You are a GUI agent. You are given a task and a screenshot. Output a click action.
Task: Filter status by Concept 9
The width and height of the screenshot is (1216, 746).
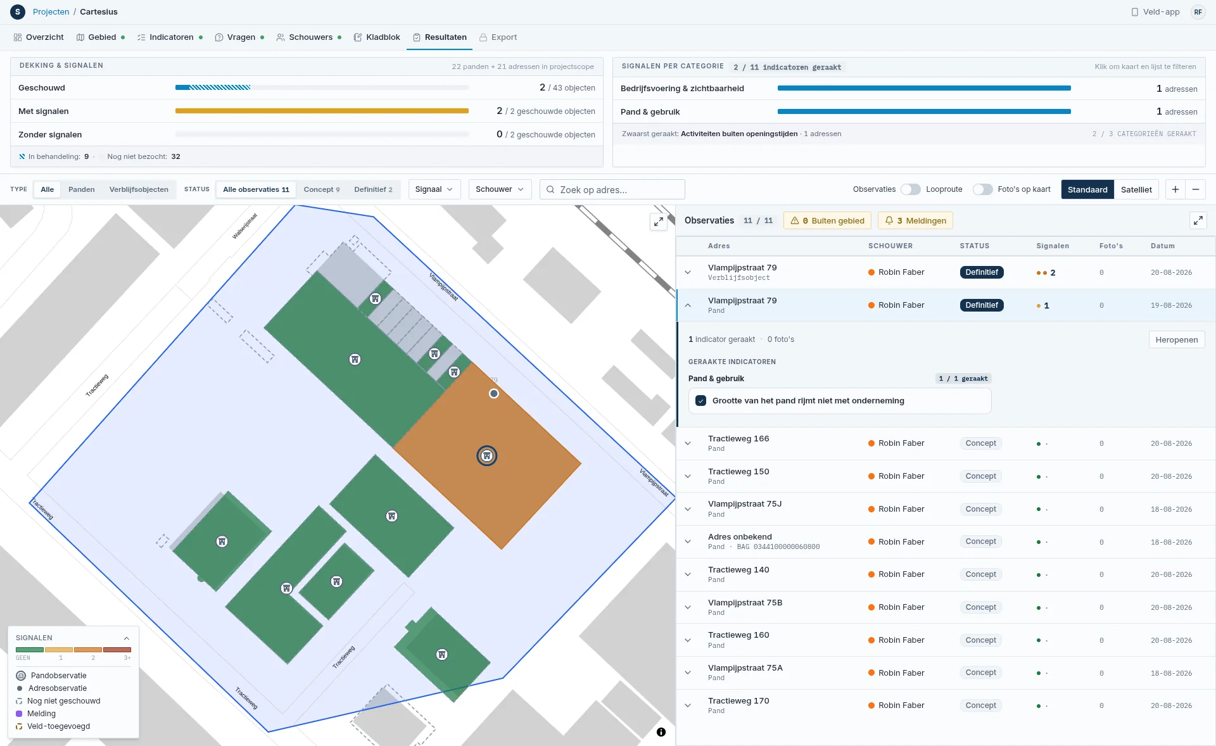[321, 189]
